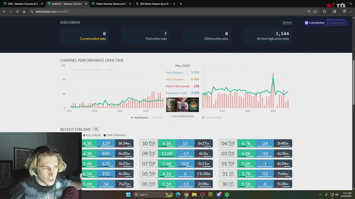Toggle TIME STREAMED column legend

coord(115,135)
